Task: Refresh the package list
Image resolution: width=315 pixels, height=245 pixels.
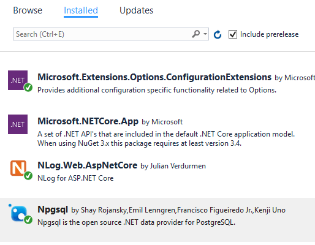Action: point(218,34)
